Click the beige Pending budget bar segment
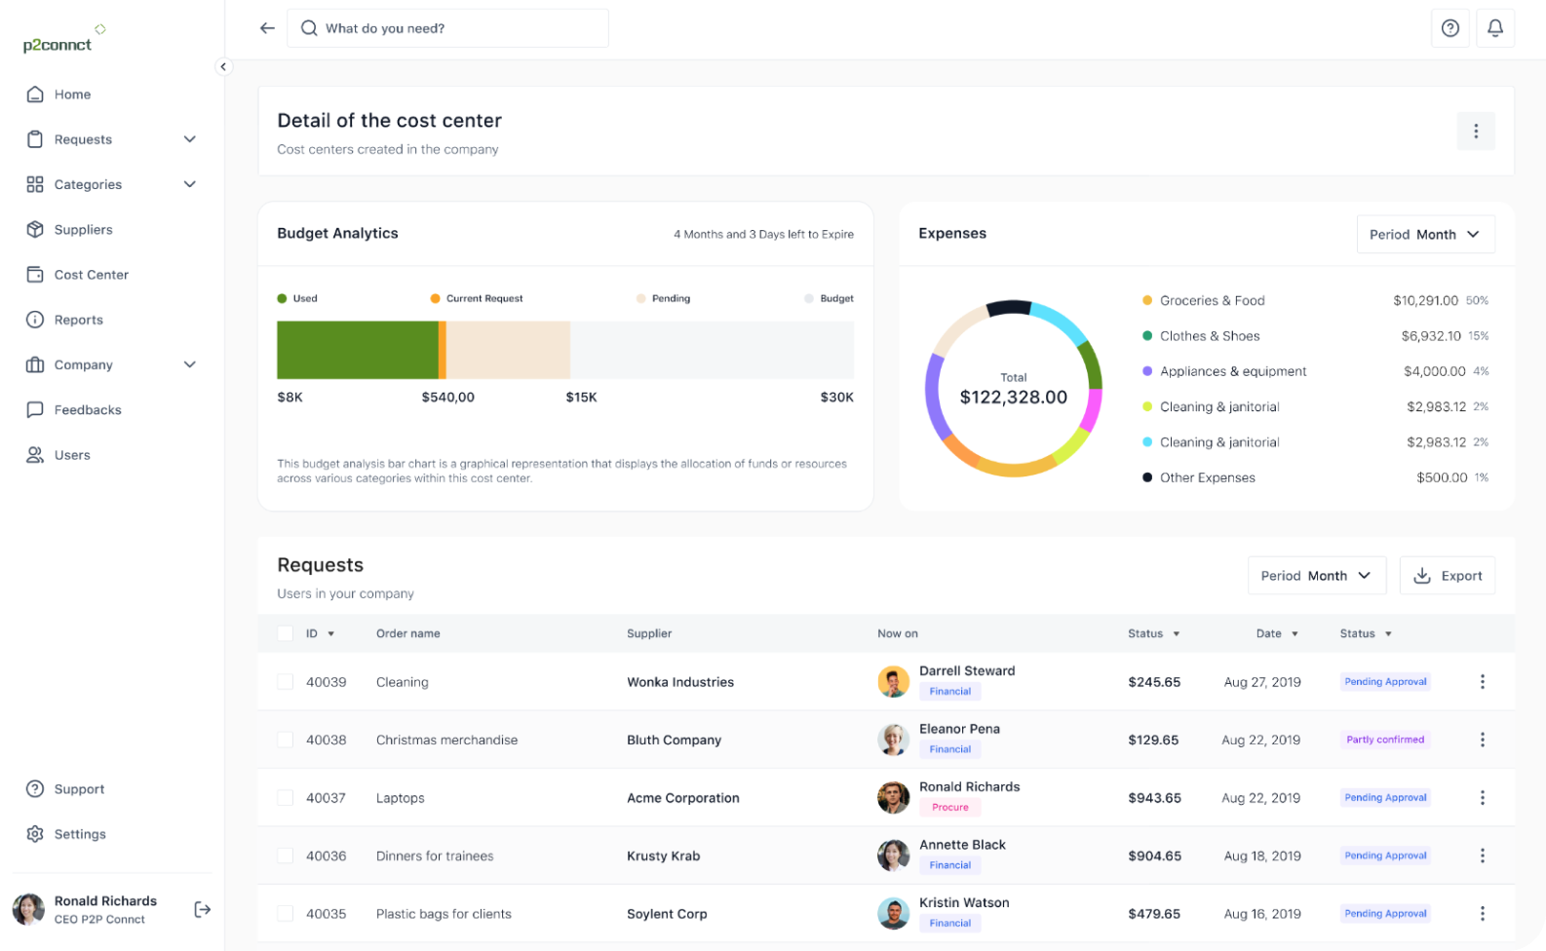Image resolution: width=1546 pixels, height=951 pixels. [508, 350]
